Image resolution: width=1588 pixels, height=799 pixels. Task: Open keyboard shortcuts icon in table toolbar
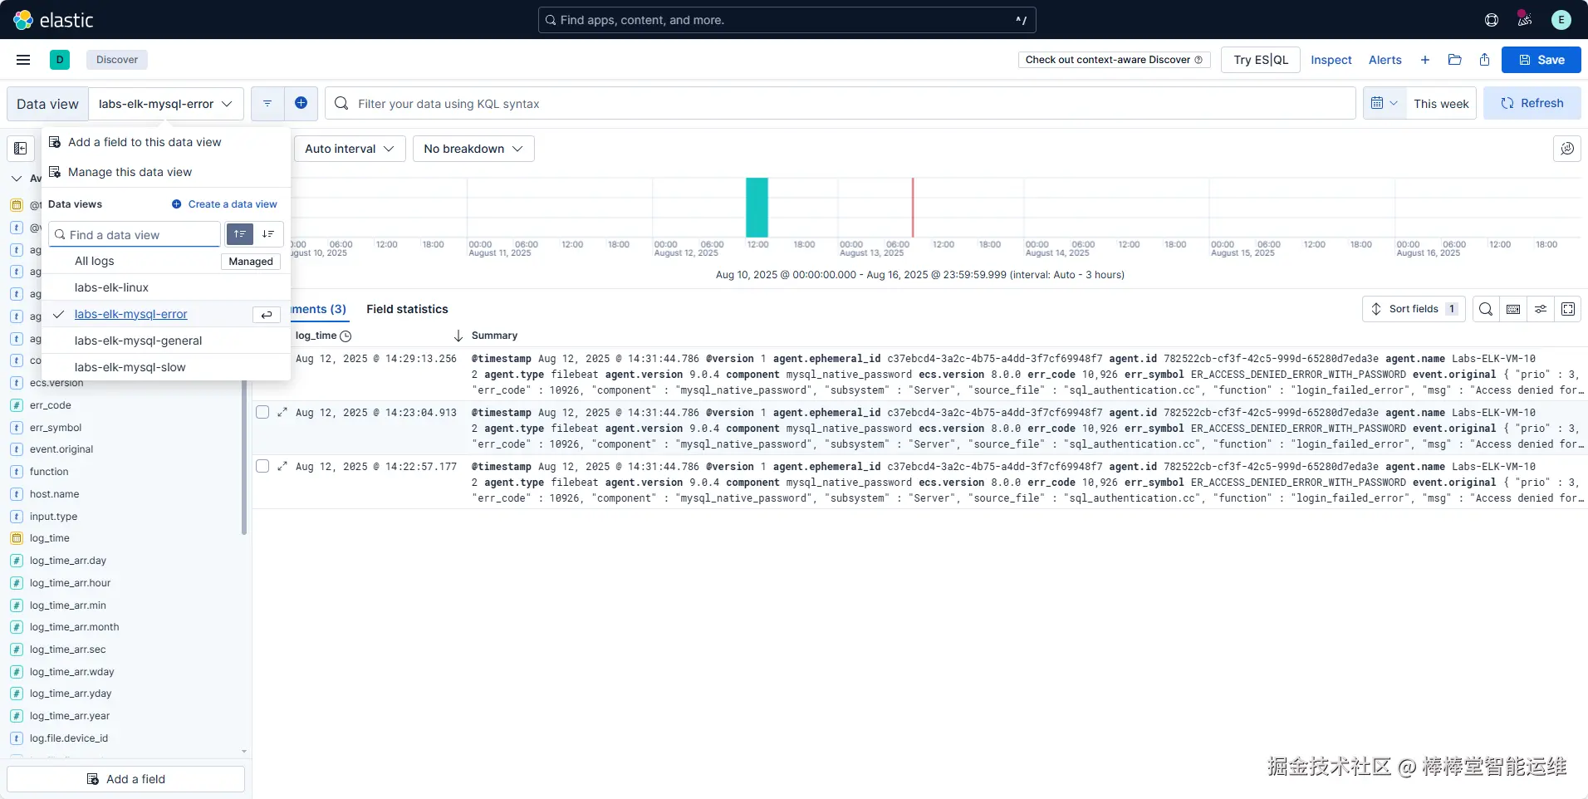click(1513, 309)
